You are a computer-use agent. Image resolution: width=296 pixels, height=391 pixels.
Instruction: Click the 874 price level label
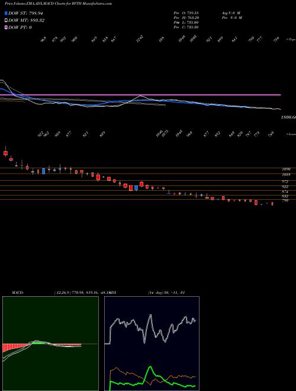tap(285, 192)
